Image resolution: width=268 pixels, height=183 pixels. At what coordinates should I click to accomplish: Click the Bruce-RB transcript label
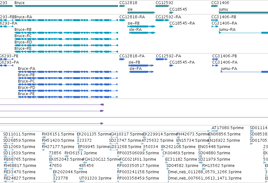(x=23, y=30)
